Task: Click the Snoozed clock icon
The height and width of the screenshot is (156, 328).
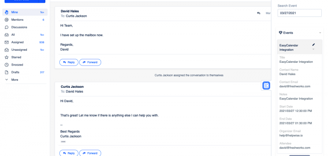Action: [7, 65]
